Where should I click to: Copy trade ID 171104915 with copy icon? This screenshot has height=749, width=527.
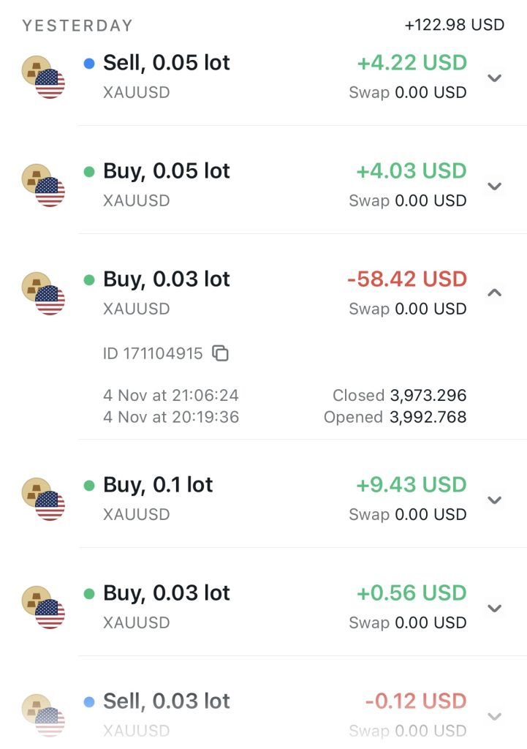(x=220, y=353)
